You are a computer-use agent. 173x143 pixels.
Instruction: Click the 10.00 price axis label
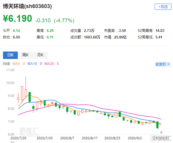(x=10, y=83)
